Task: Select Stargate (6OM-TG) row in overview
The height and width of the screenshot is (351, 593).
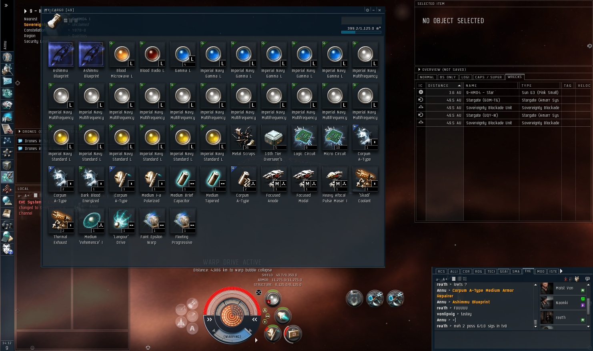Action: (504, 100)
